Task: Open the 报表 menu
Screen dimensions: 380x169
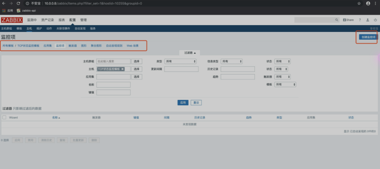Action: (61, 20)
